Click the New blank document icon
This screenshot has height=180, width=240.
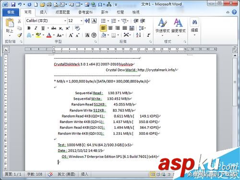(36, 4)
